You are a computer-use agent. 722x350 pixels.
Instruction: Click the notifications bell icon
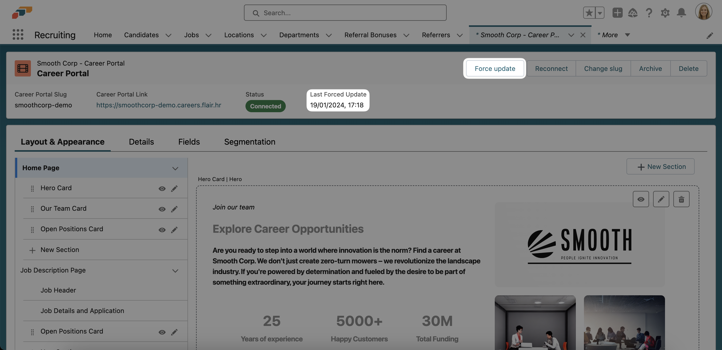click(x=681, y=13)
